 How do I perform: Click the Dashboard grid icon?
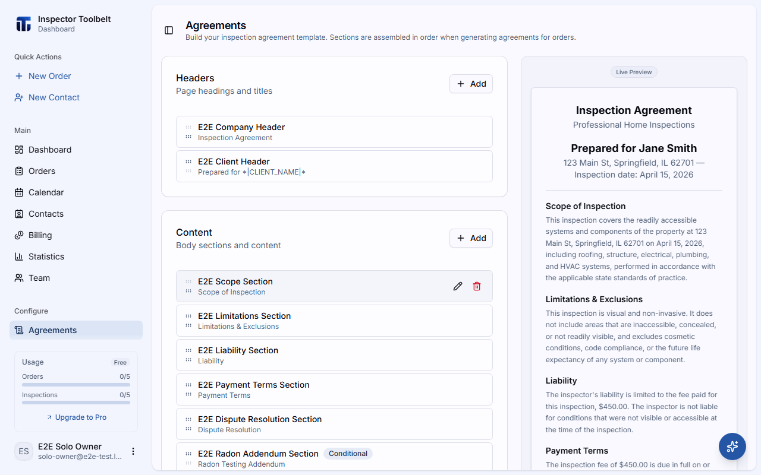[x=19, y=150]
